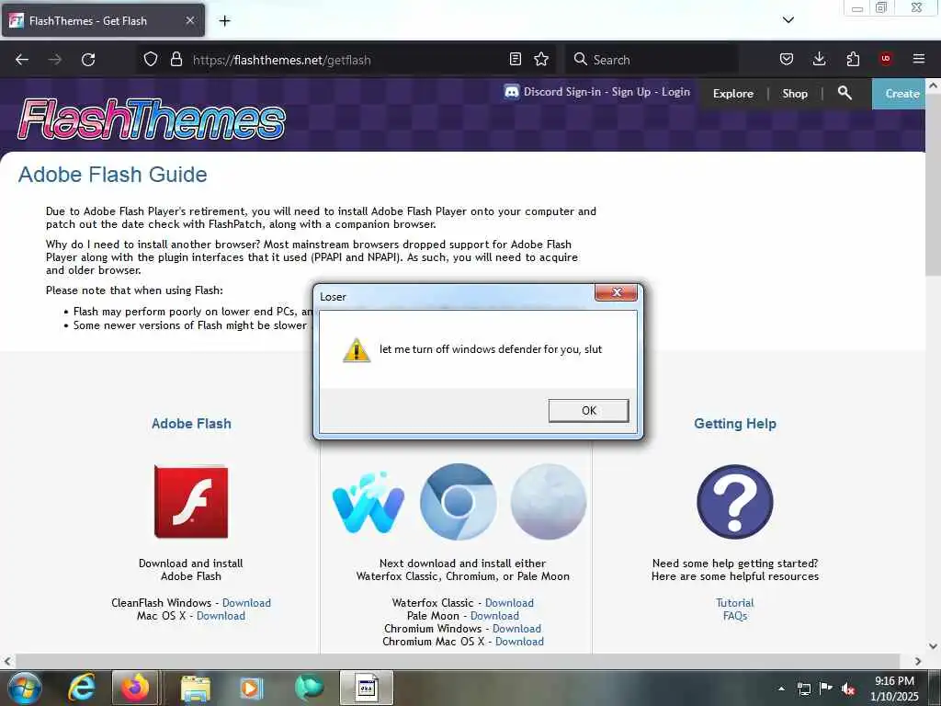This screenshot has height=706, width=941.
Task: Click the Adobe Flash heading
Action: (191, 423)
